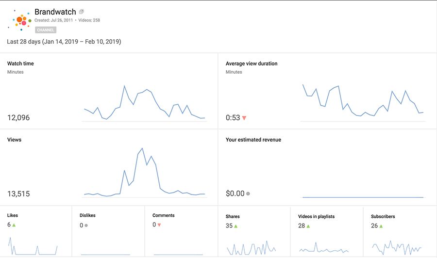
Task: Click the red down arrow beside Comments count
Action: (x=159, y=225)
